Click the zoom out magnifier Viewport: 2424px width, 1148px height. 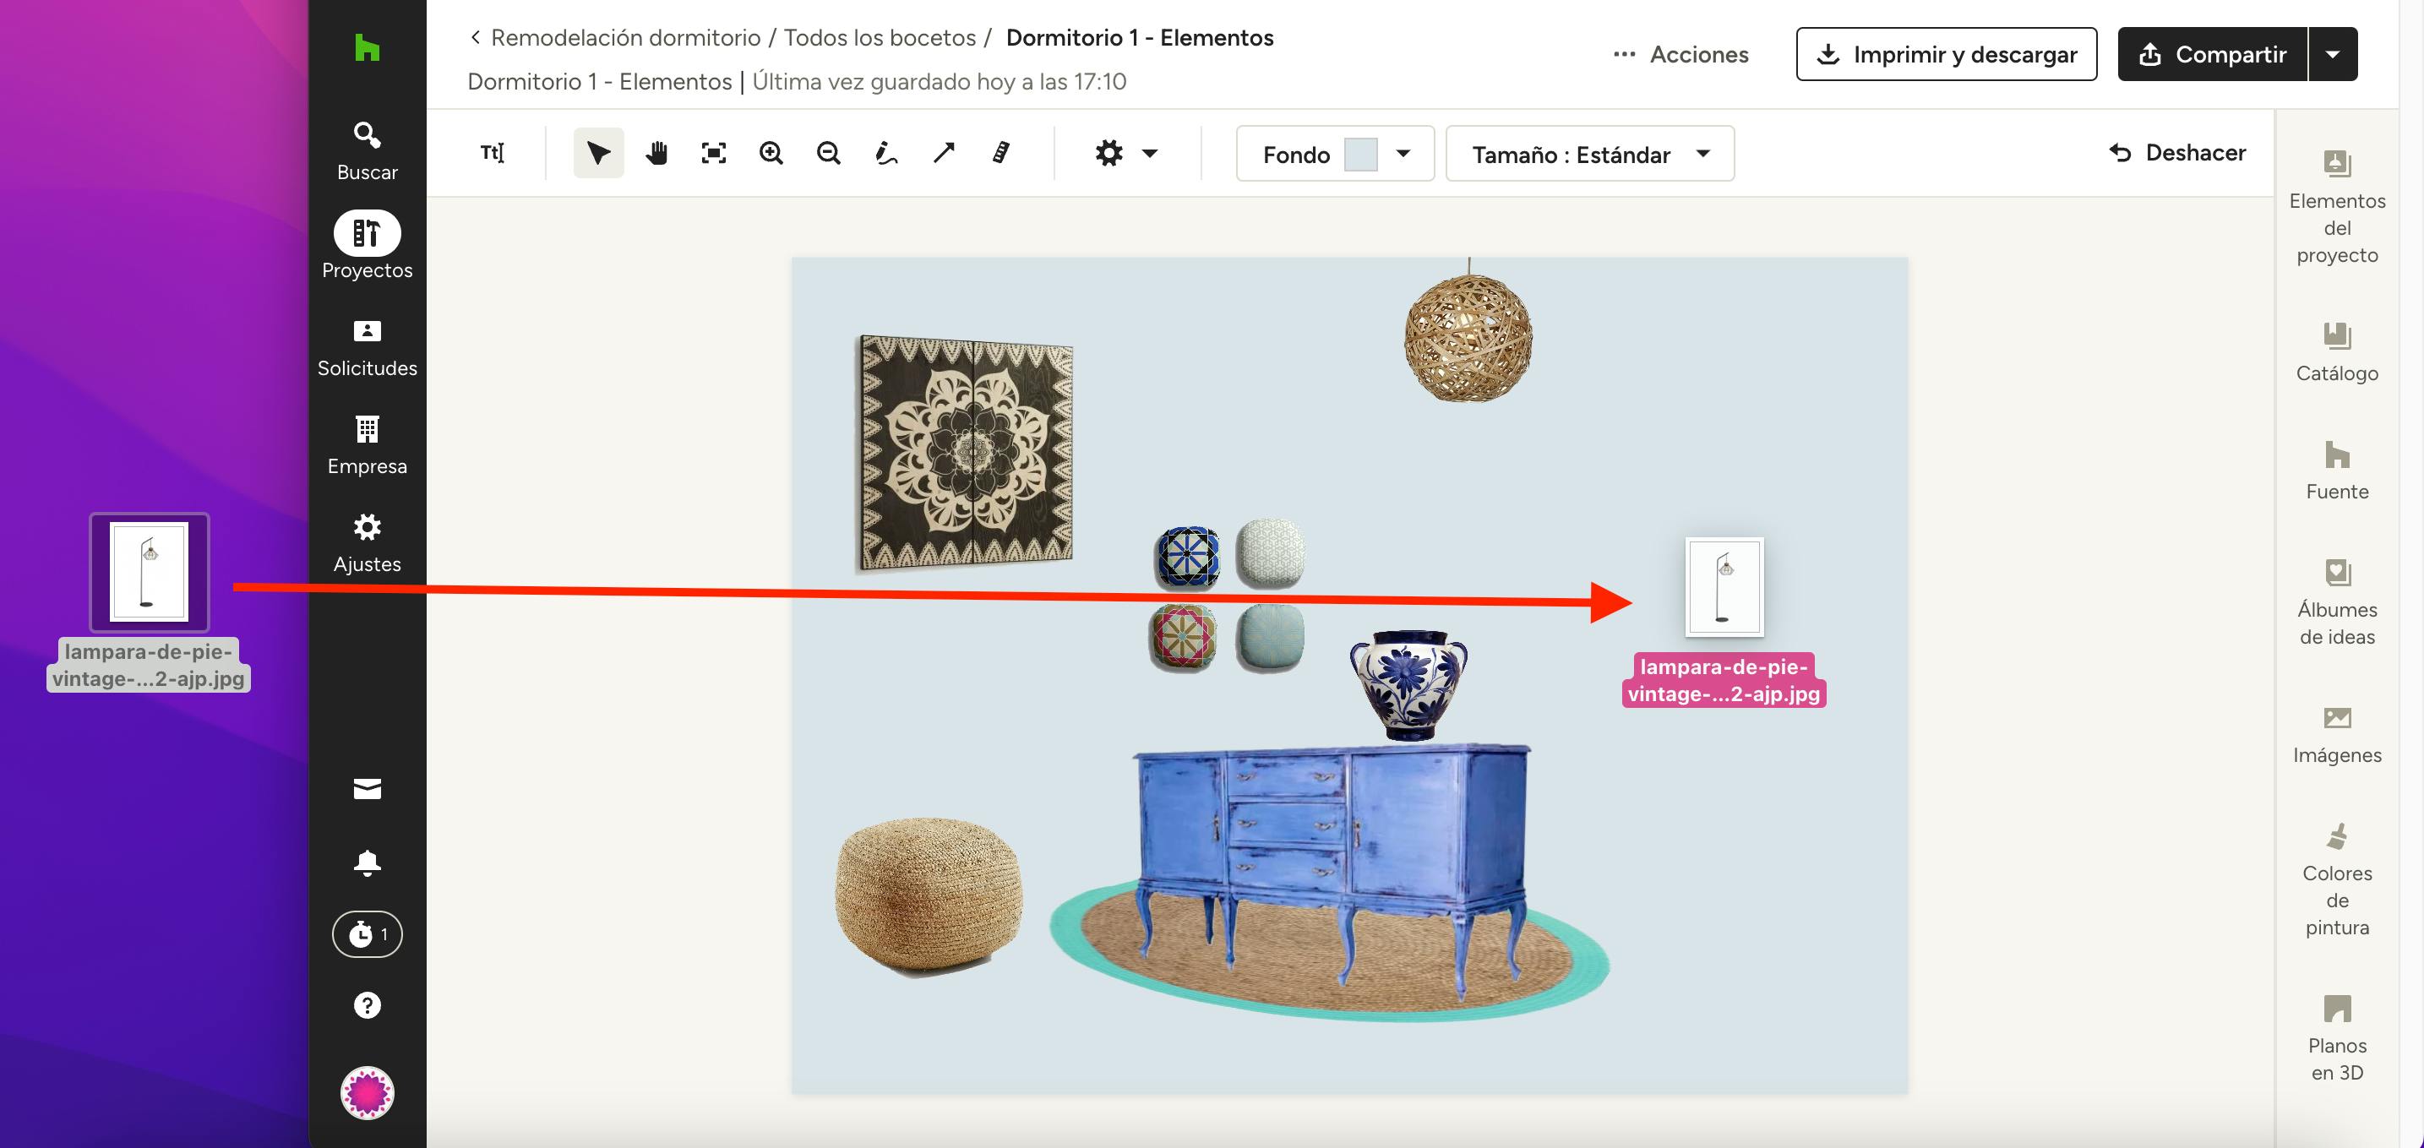pos(828,152)
